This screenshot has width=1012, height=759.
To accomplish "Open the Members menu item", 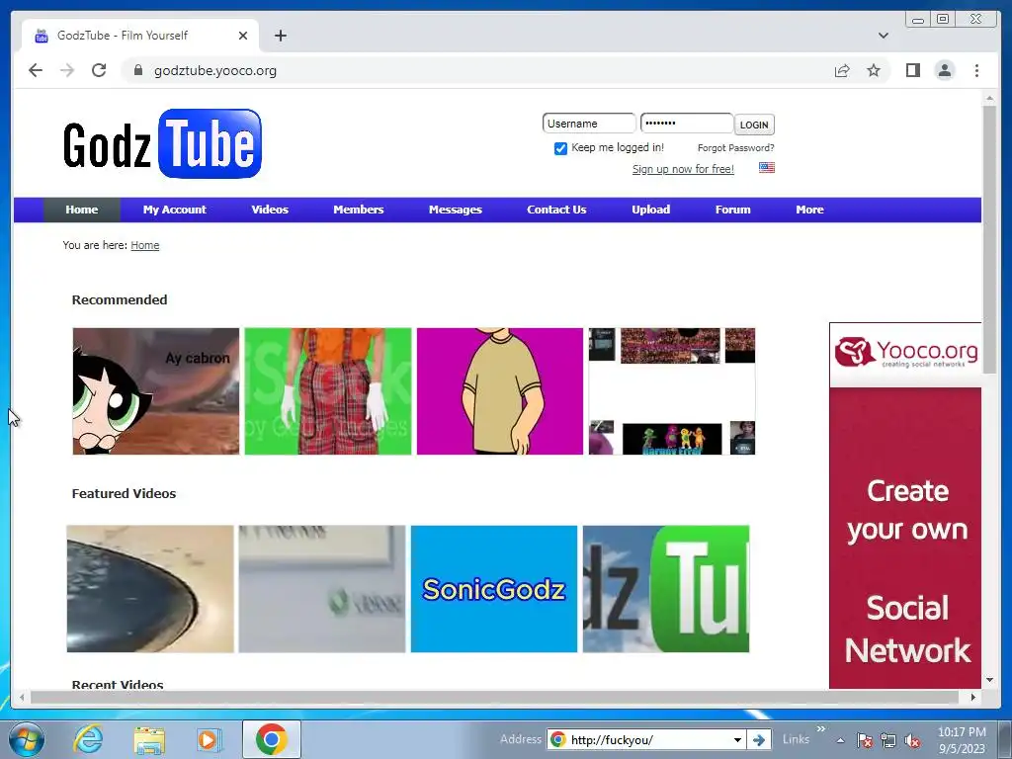I will pyautogui.click(x=358, y=210).
